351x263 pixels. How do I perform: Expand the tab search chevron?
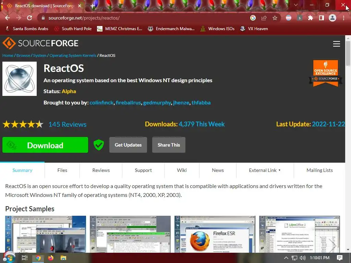[x=296, y=5]
